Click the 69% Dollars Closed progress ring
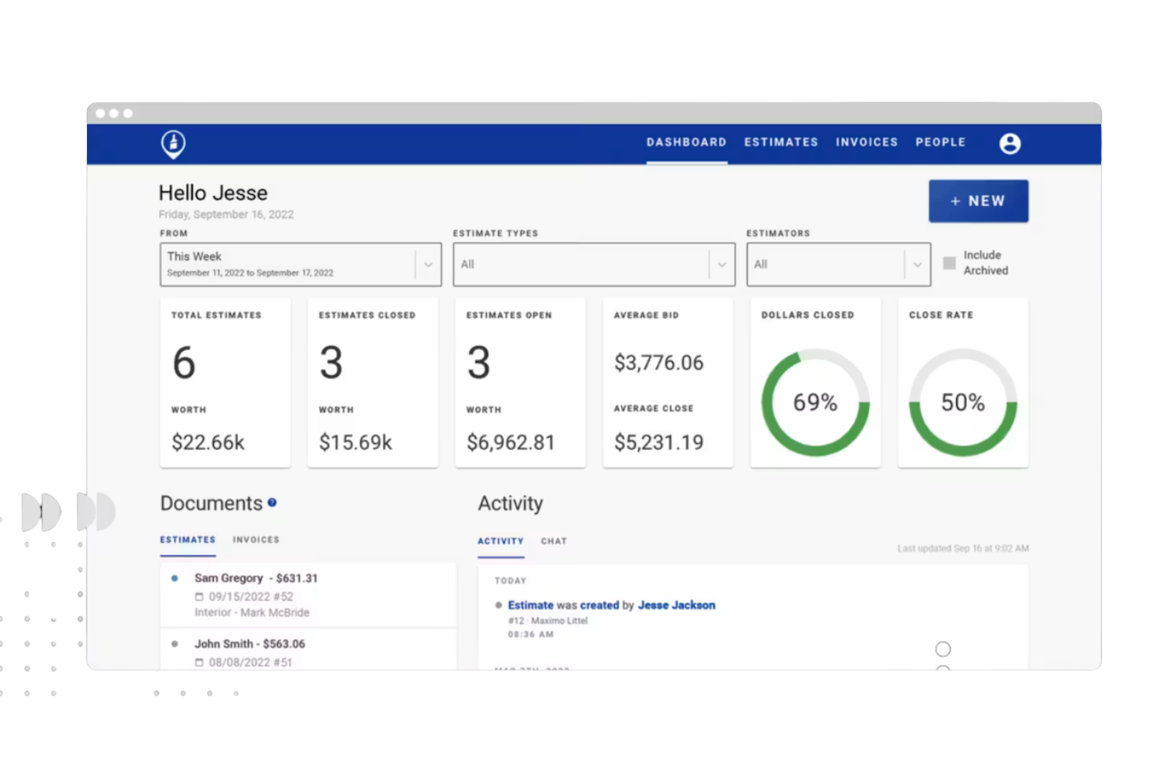This screenshot has width=1159, height=773. (815, 403)
